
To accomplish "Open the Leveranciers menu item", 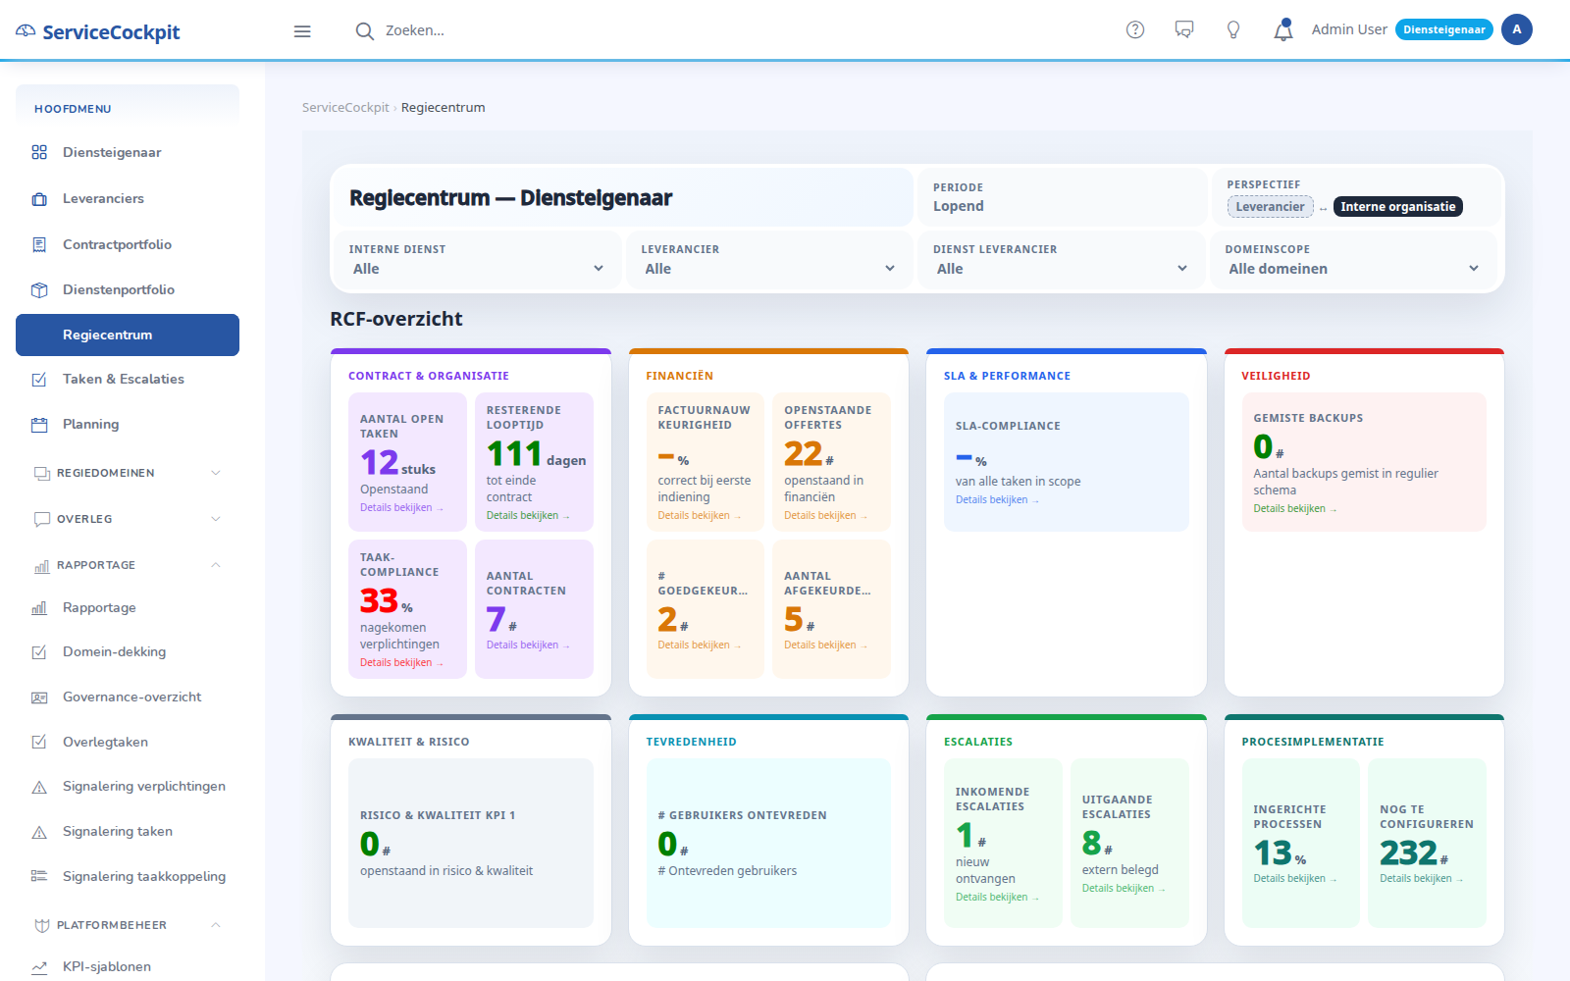I will (128, 198).
